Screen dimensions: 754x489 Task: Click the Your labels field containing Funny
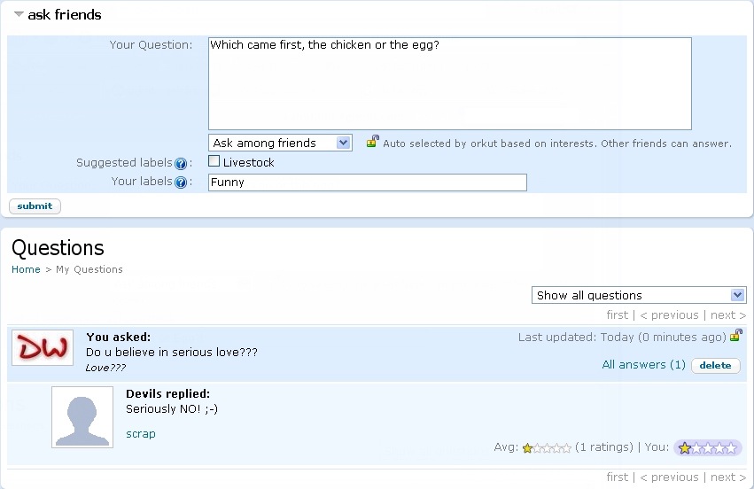368,182
